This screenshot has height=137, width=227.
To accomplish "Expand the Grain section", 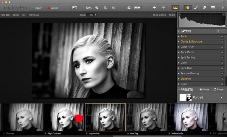I will coord(179,84).
